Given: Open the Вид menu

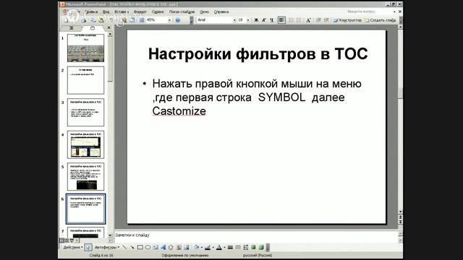Looking at the screenshot, I should coord(106,12).
